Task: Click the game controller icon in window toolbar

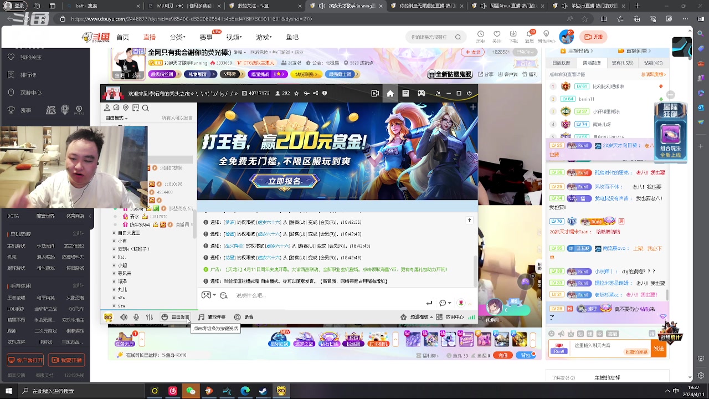Action: point(421,93)
